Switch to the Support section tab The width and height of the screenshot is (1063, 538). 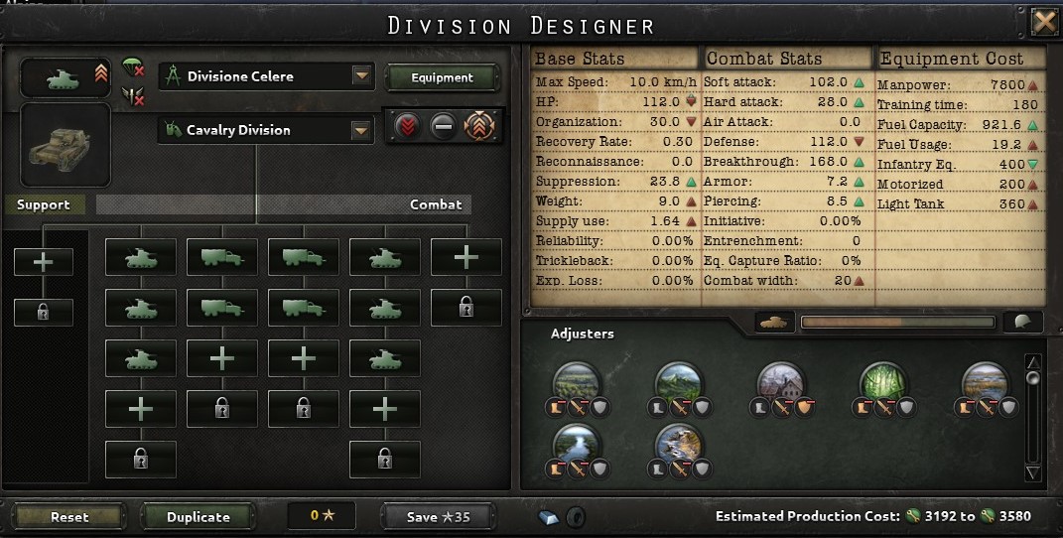[x=44, y=204]
